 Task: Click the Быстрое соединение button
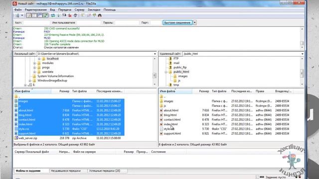coord(177,23)
